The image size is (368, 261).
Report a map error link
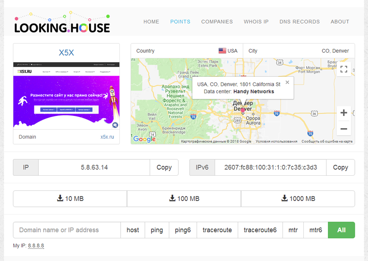pyautogui.click(x=327, y=141)
